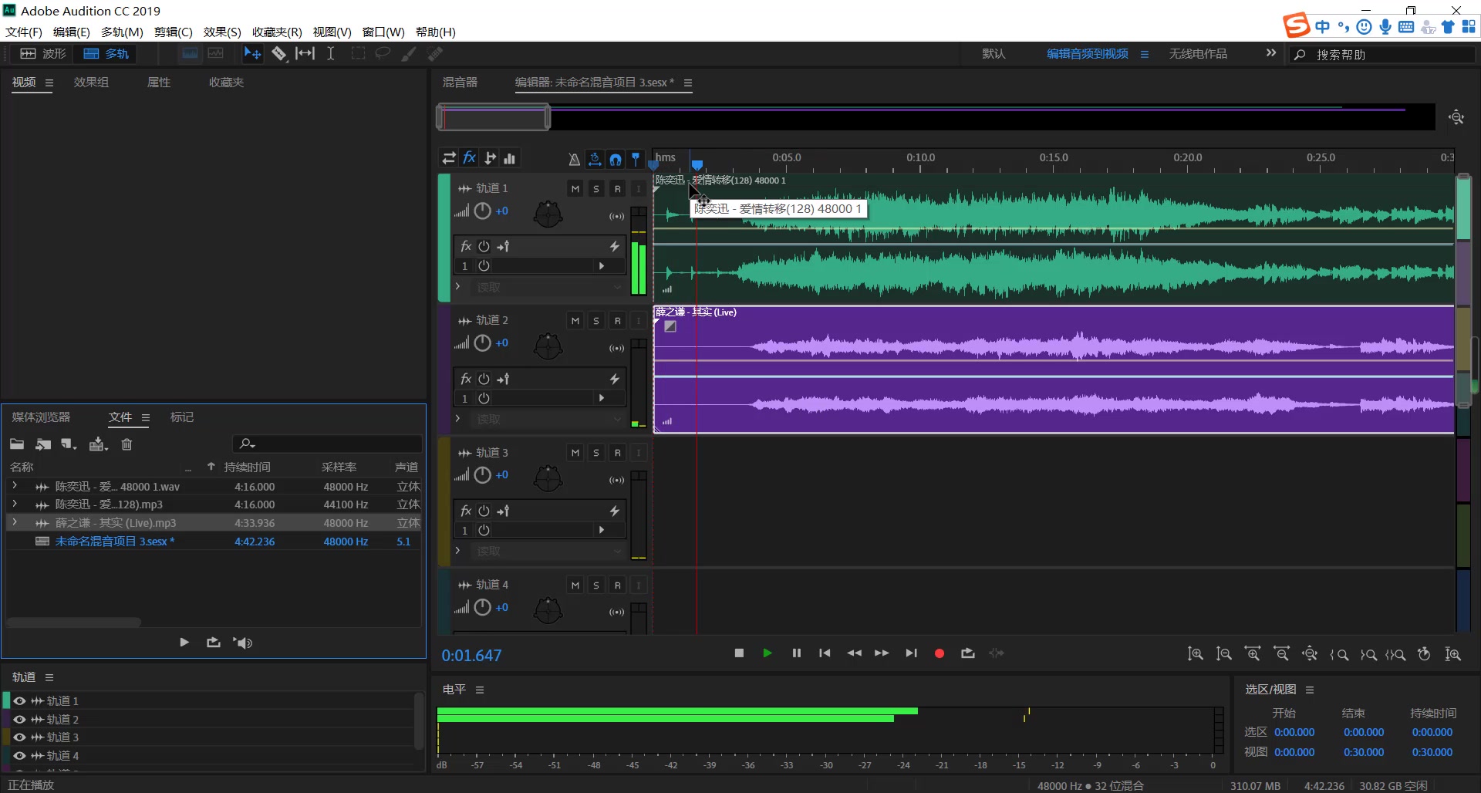The width and height of the screenshot is (1481, 793).
Task: Open 效果(S) menu
Action: pos(222,32)
